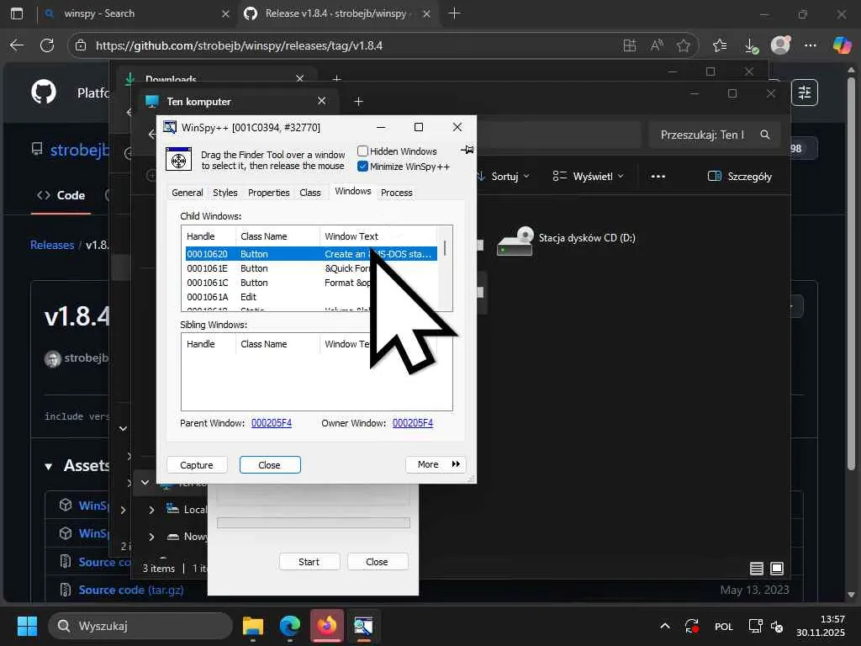Image resolution: width=861 pixels, height=646 pixels.
Task: Select child window row 00010620
Action: [x=311, y=254]
